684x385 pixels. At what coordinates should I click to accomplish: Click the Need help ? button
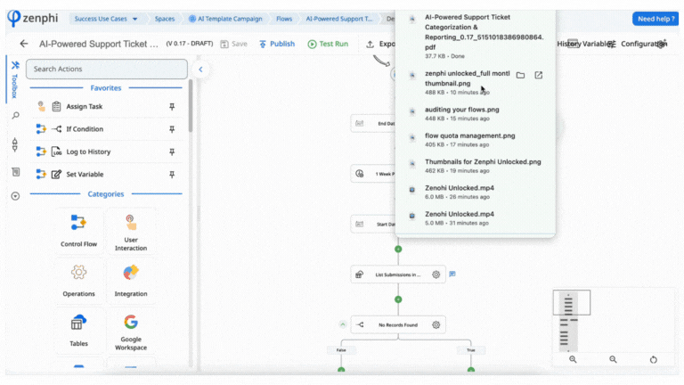[x=655, y=19]
